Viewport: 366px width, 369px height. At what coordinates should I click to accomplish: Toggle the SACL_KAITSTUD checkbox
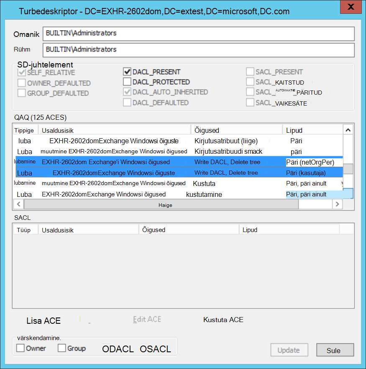click(x=250, y=82)
